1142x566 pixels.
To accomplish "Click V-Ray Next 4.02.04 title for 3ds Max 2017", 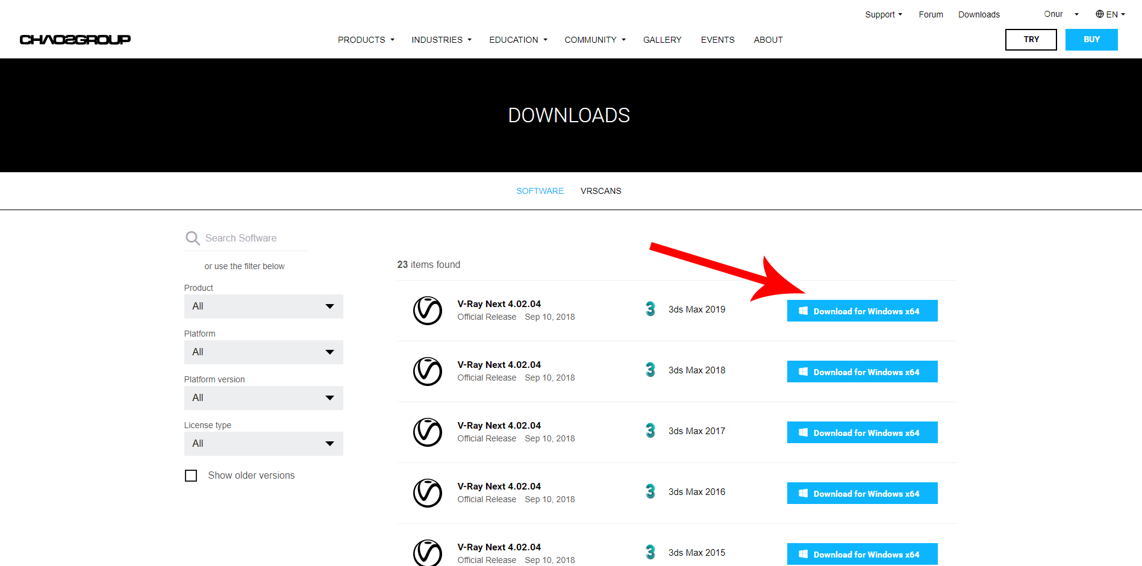I will pyautogui.click(x=499, y=426).
